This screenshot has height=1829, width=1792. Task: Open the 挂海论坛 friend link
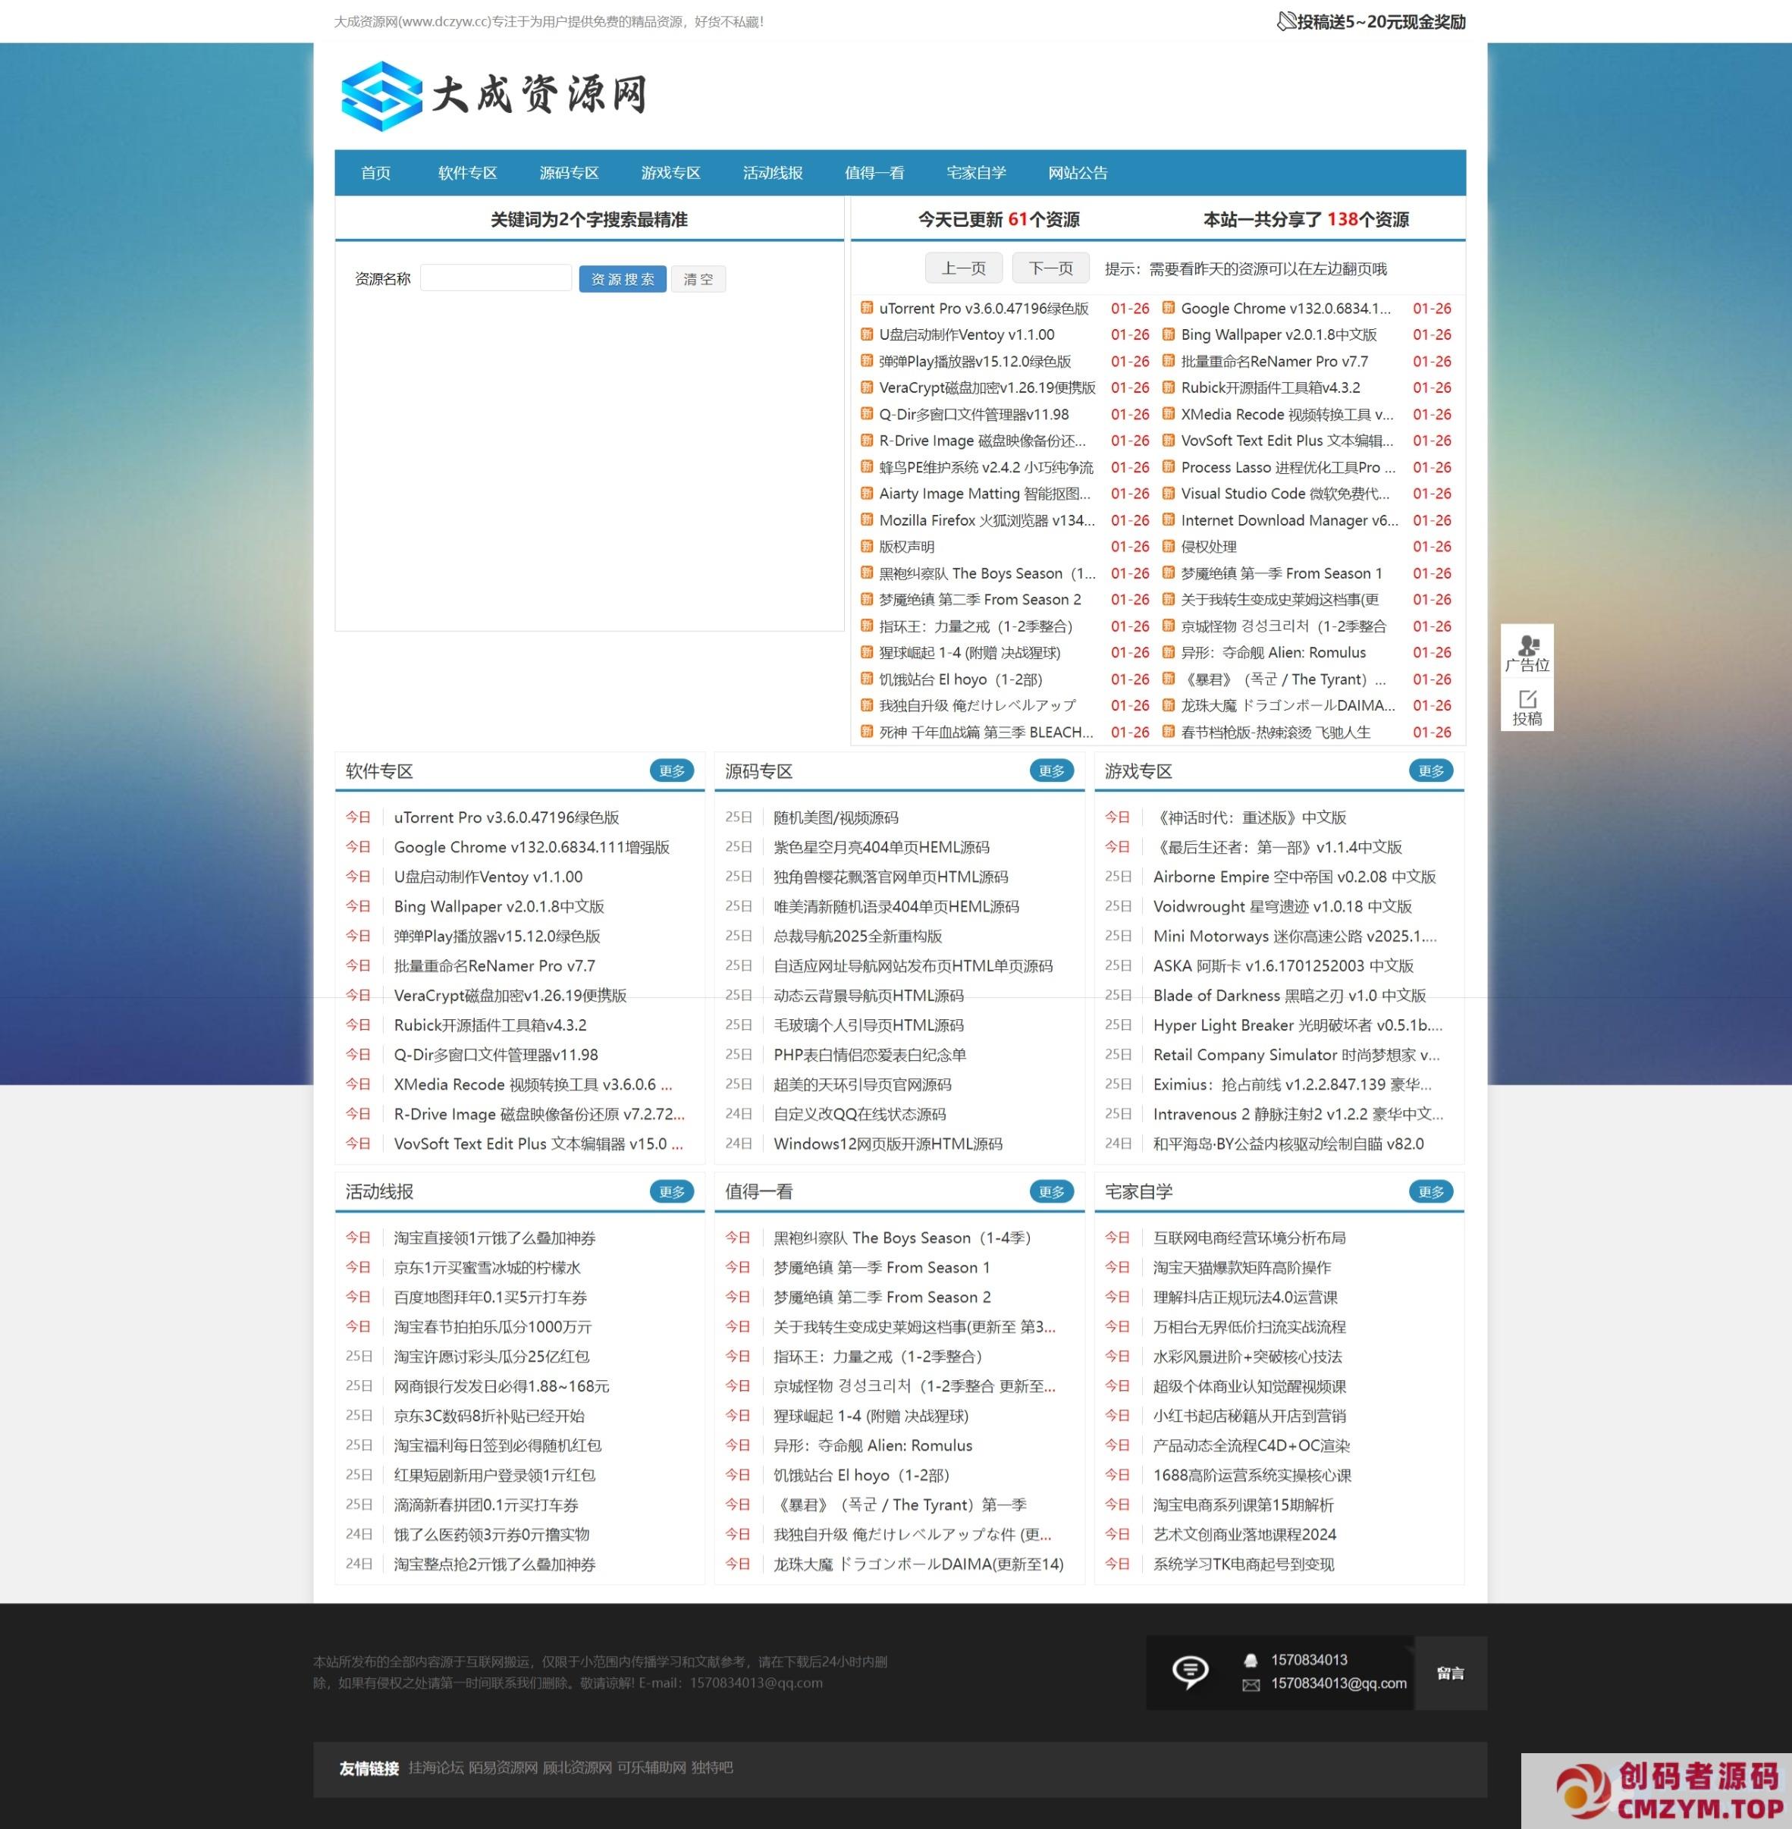point(436,1767)
